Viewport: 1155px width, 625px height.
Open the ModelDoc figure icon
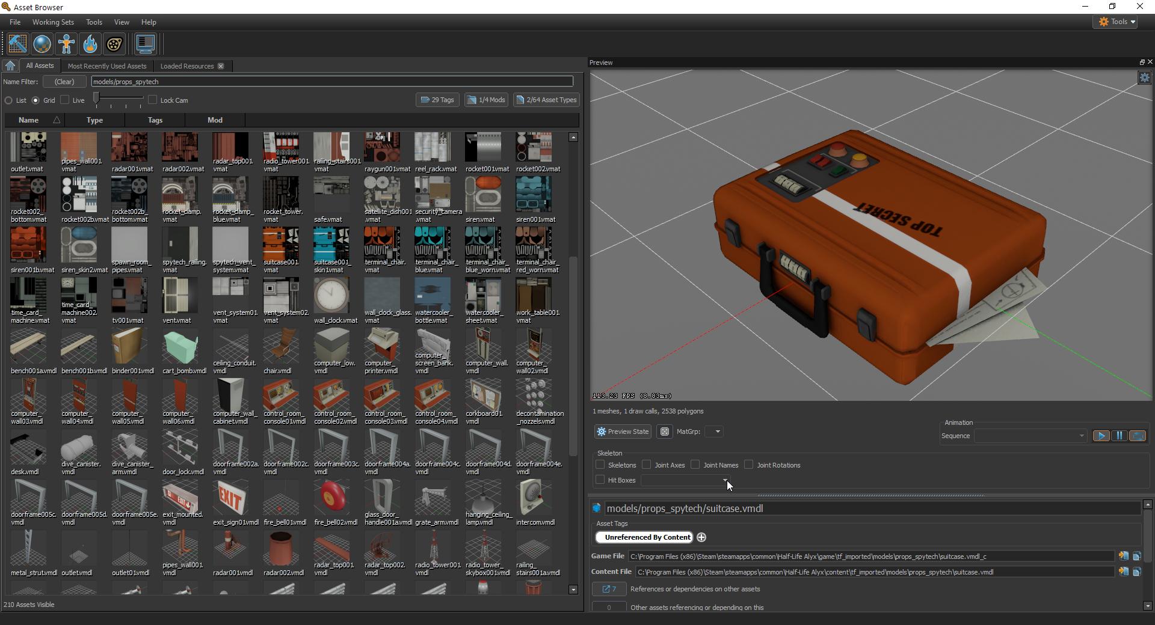pos(66,44)
